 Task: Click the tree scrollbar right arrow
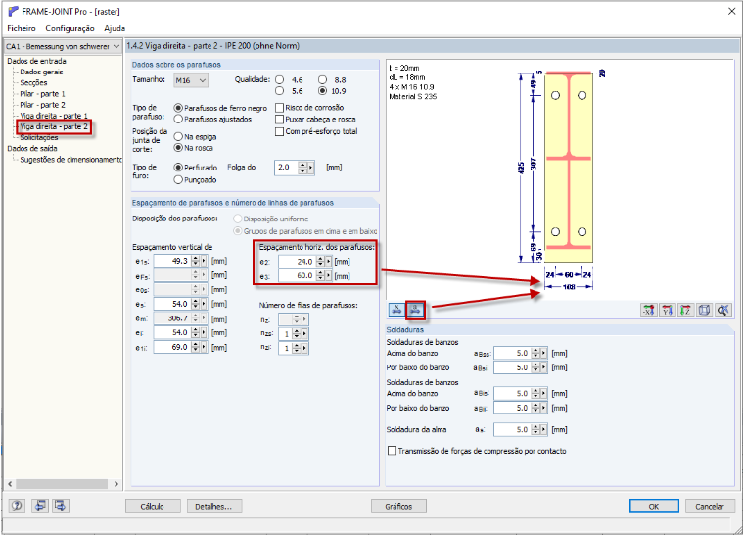(x=116, y=484)
